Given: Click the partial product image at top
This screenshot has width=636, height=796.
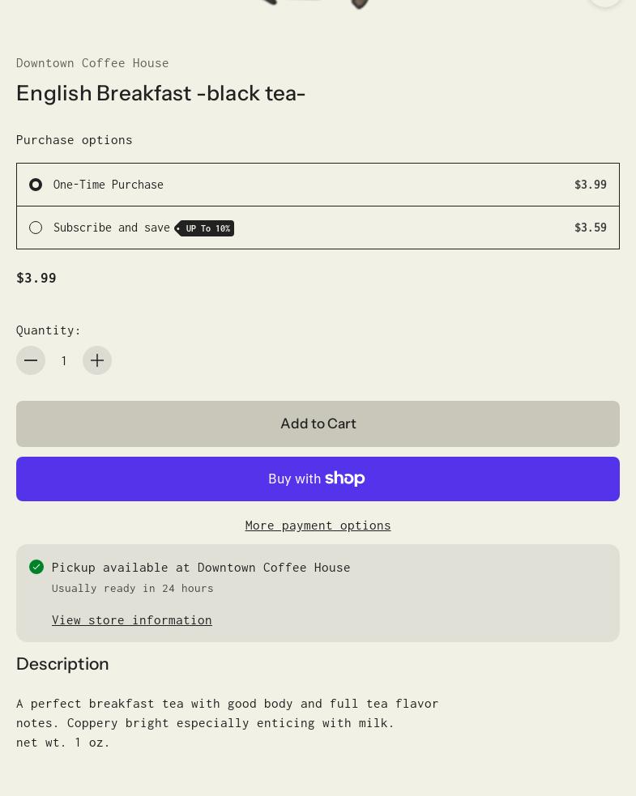Looking at the screenshot, I should point(316,3).
